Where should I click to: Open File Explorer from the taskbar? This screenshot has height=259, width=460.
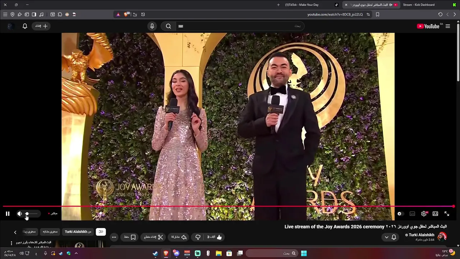[x=218, y=253]
